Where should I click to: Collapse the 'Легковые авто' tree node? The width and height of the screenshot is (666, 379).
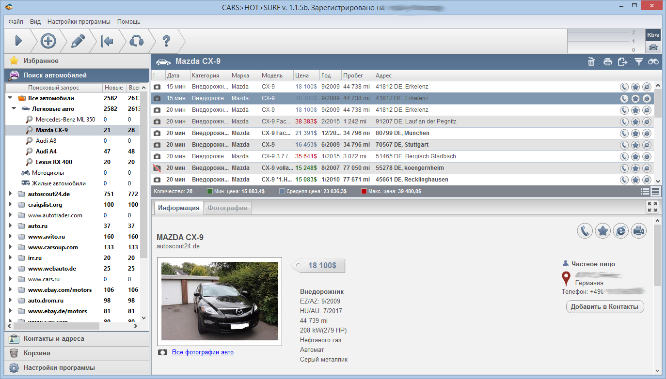[x=14, y=109]
